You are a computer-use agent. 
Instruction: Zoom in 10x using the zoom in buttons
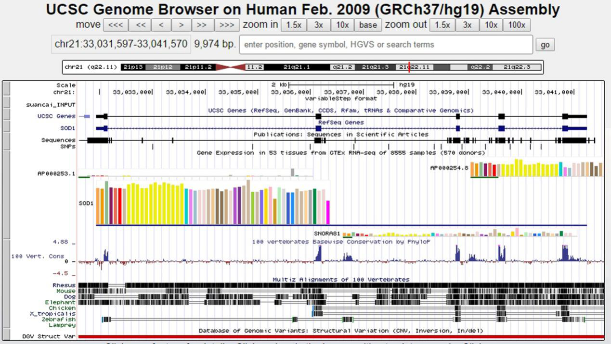click(342, 25)
